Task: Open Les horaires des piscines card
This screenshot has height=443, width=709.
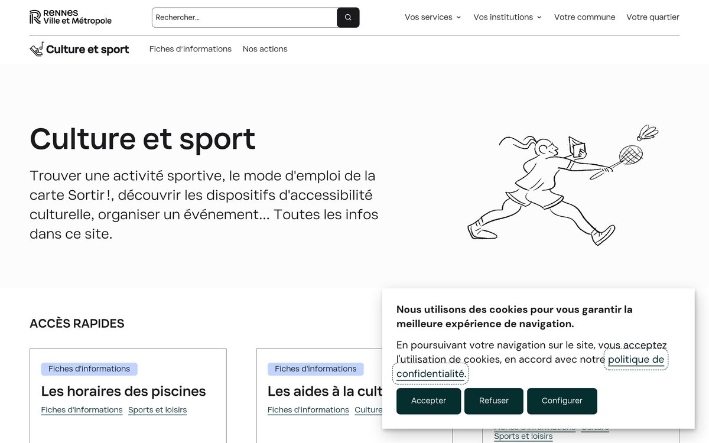Action: (123, 391)
